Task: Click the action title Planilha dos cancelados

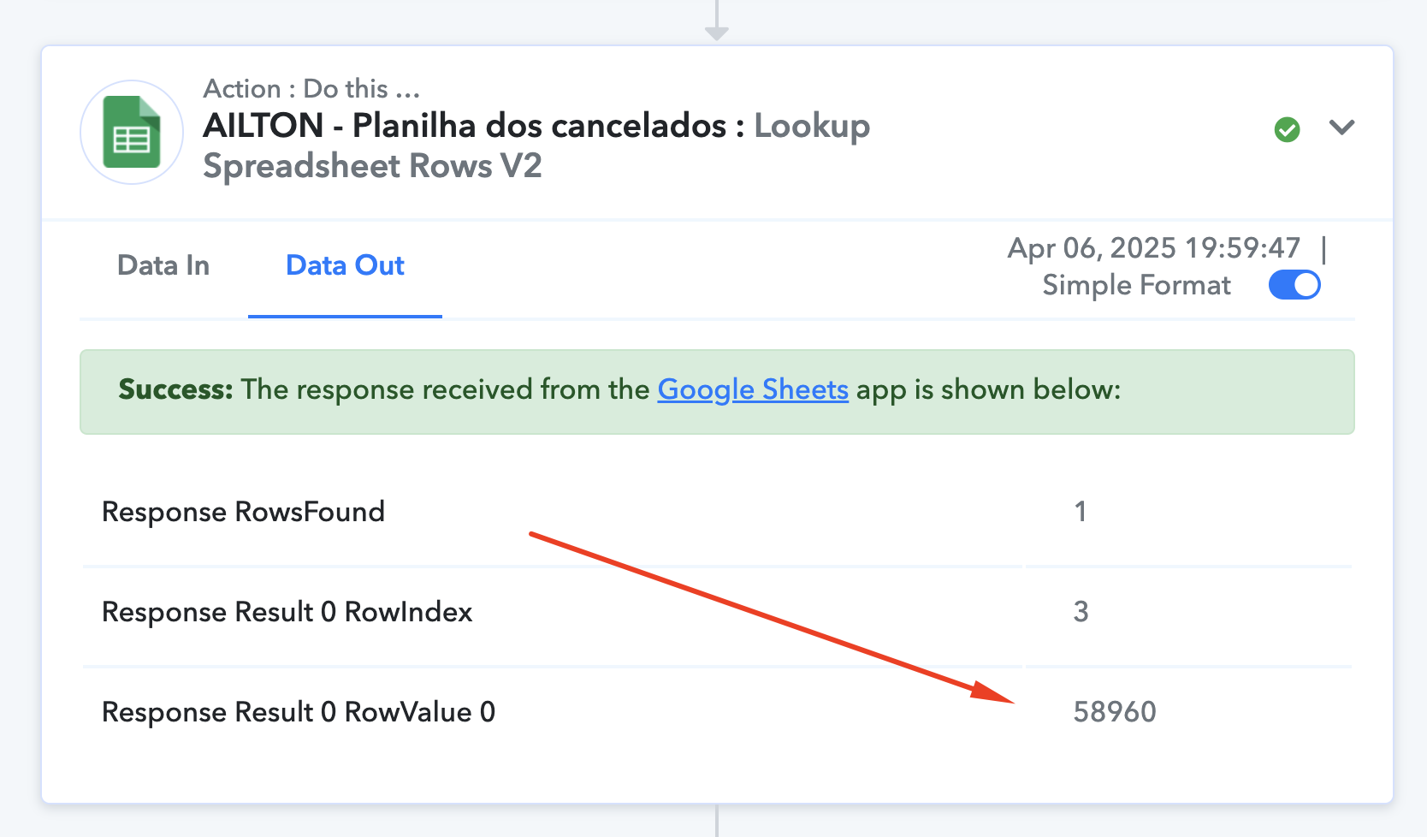Action: (x=465, y=126)
